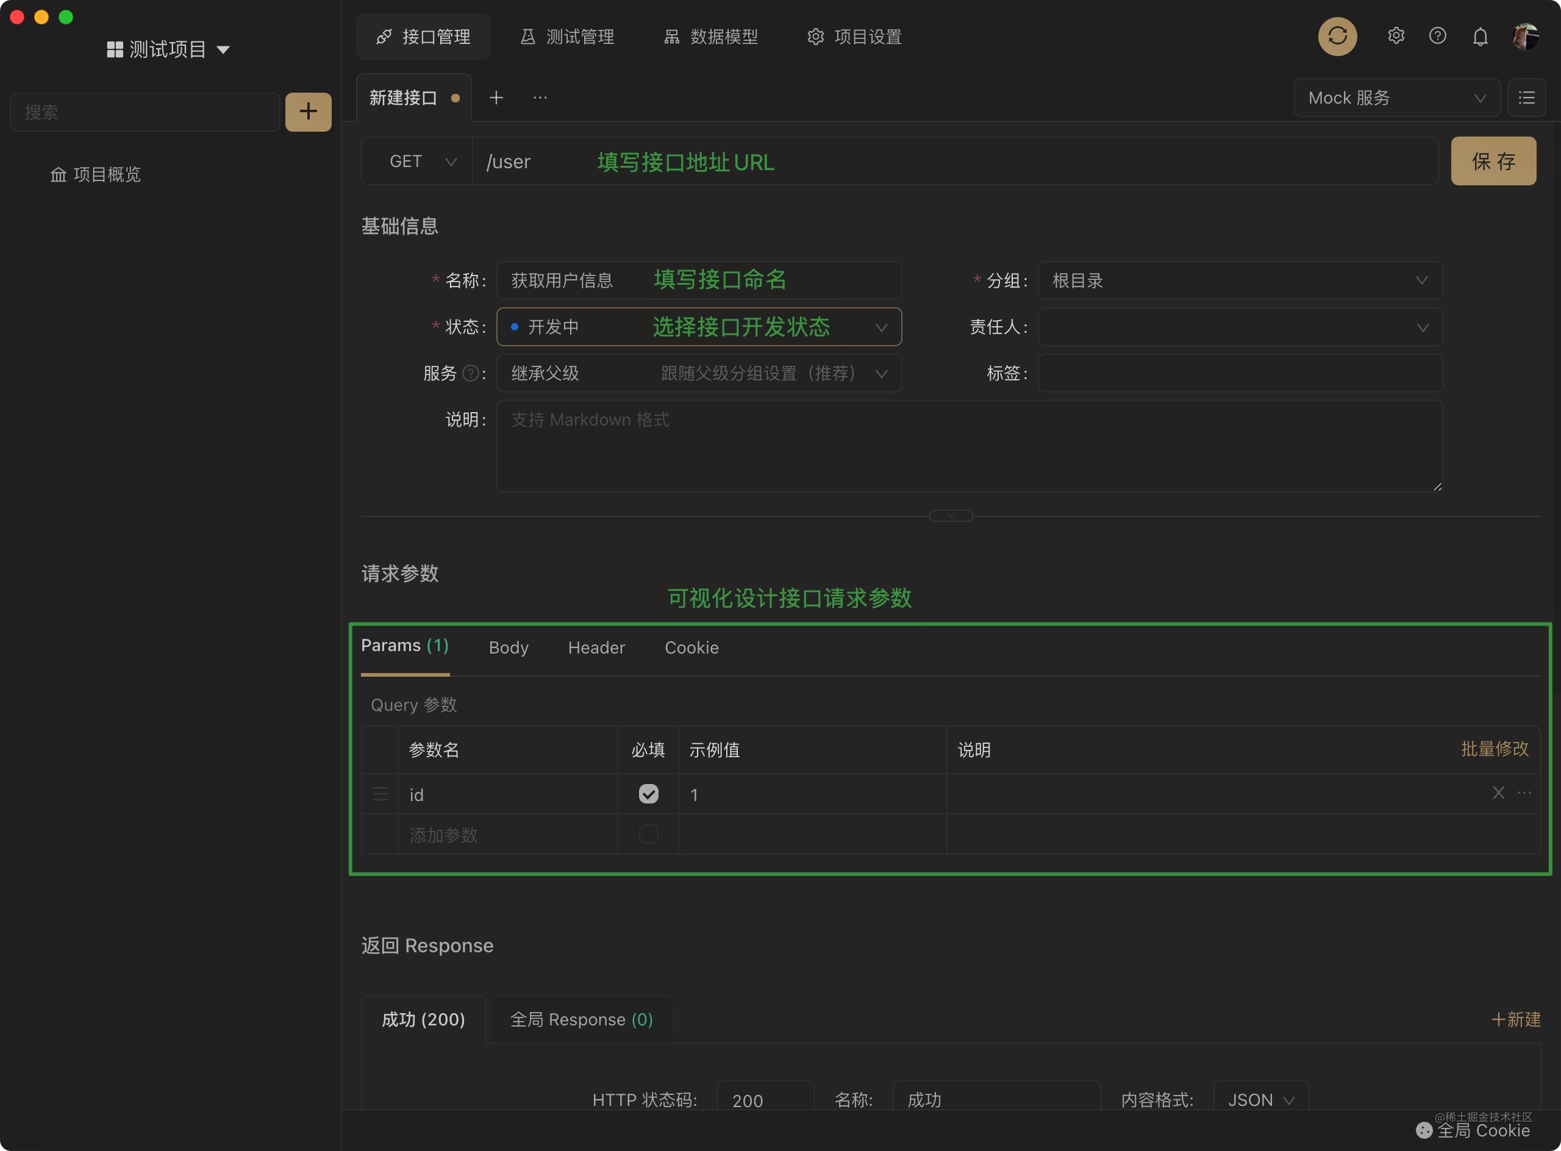The width and height of the screenshot is (1561, 1151).
Task: Open help with the question mark icon
Action: 1437,36
